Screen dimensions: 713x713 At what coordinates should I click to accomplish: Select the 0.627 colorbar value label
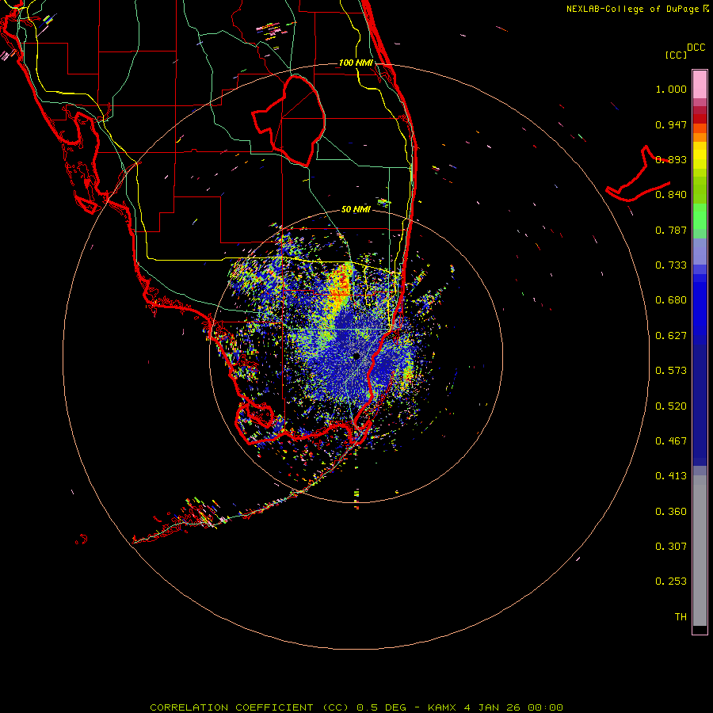671,336
